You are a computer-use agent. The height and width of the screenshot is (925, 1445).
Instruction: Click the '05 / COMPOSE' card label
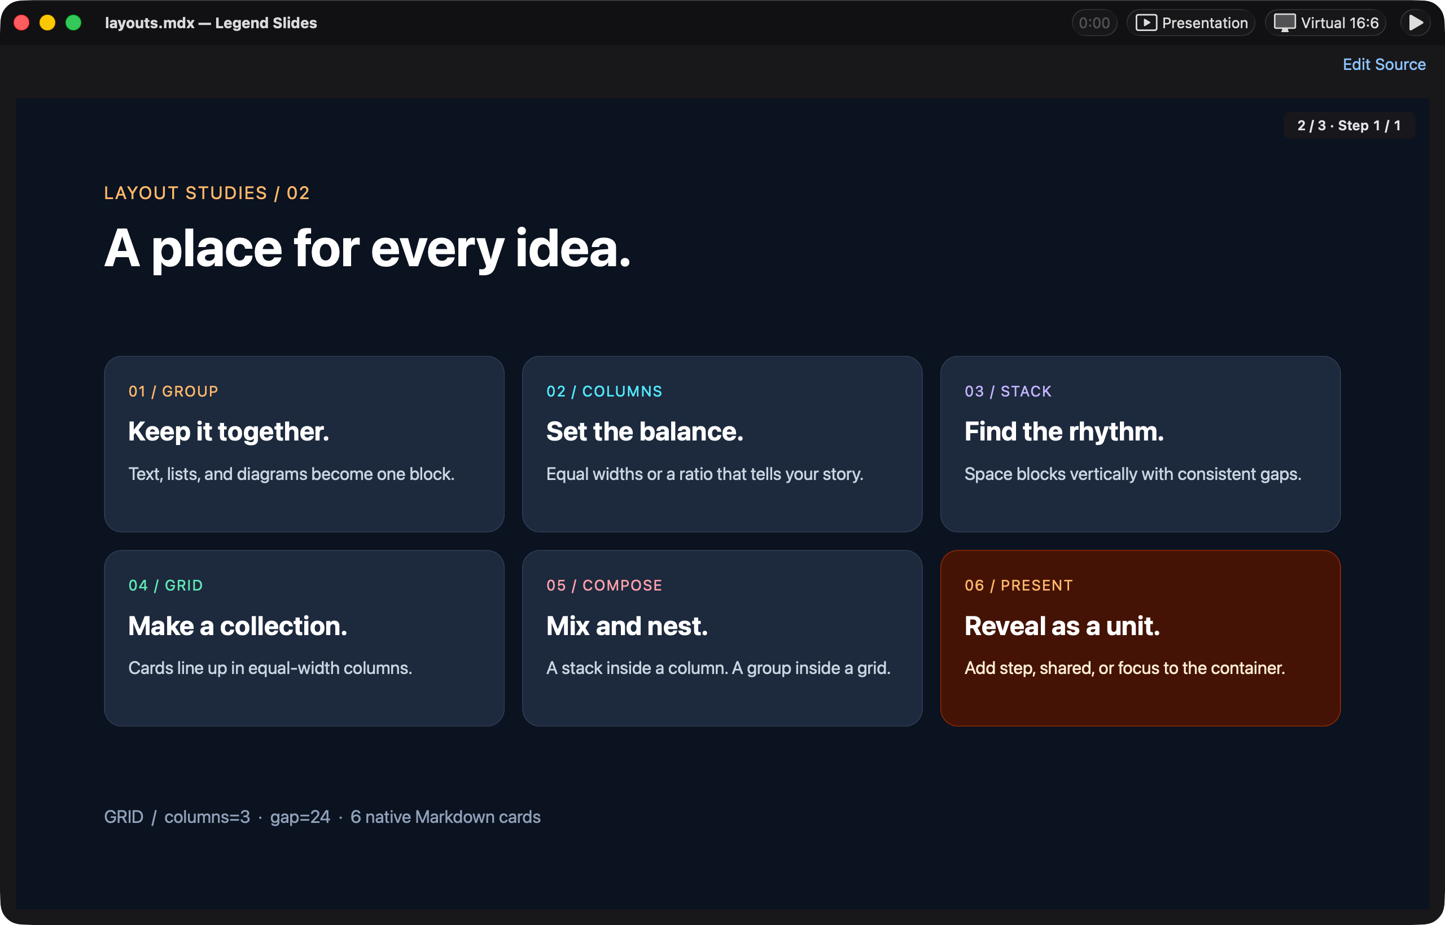click(x=604, y=585)
